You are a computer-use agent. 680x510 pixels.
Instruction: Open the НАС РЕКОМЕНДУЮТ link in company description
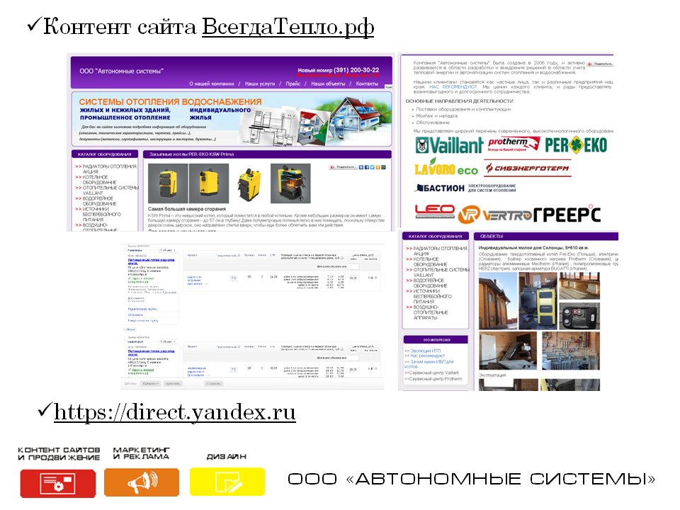pyautogui.click(x=453, y=86)
